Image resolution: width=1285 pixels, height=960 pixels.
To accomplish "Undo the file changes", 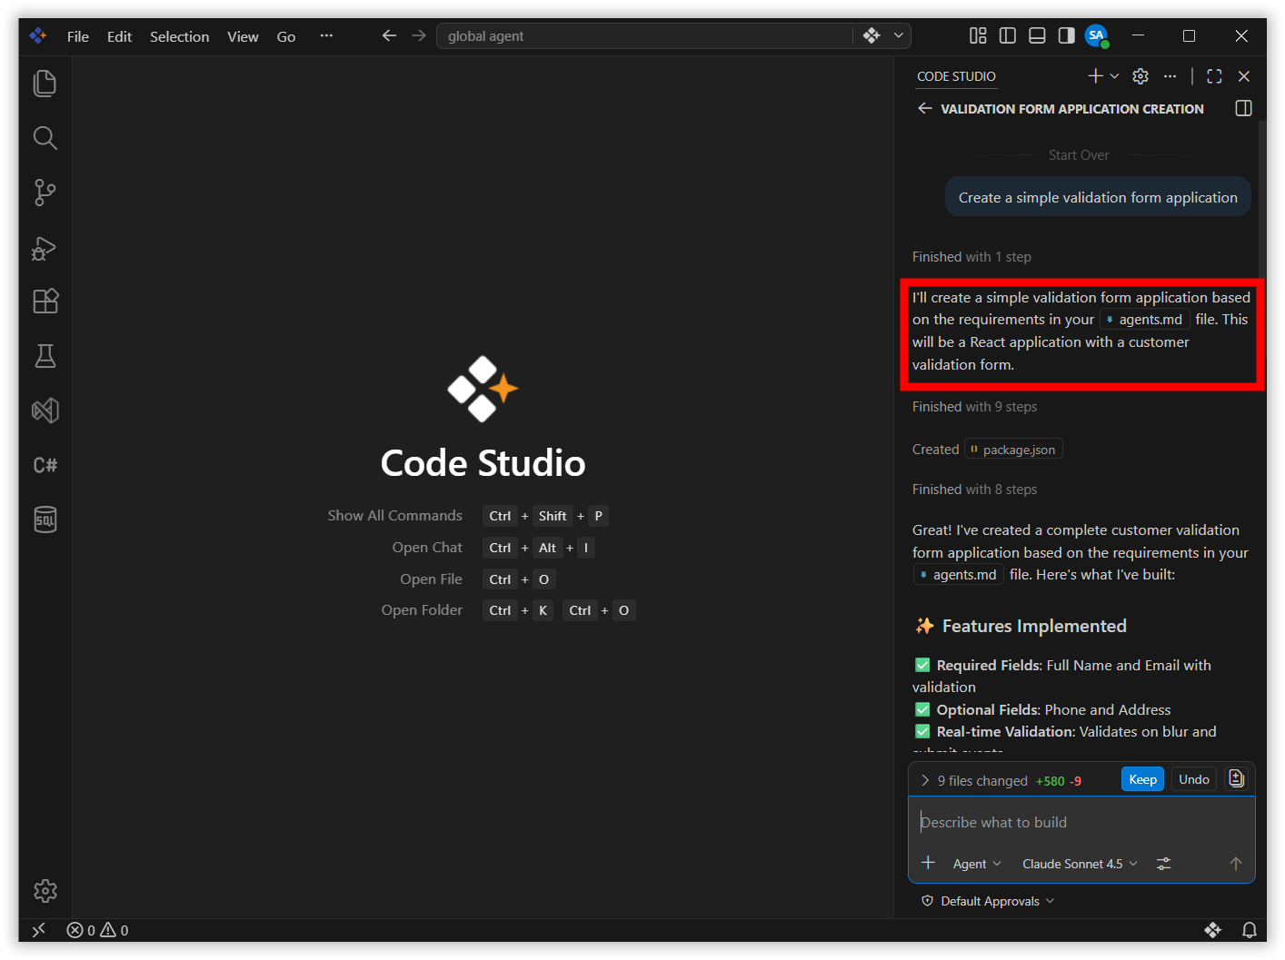I will tap(1193, 779).
